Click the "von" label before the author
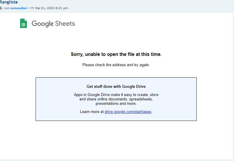 click(x=6, y=8)
